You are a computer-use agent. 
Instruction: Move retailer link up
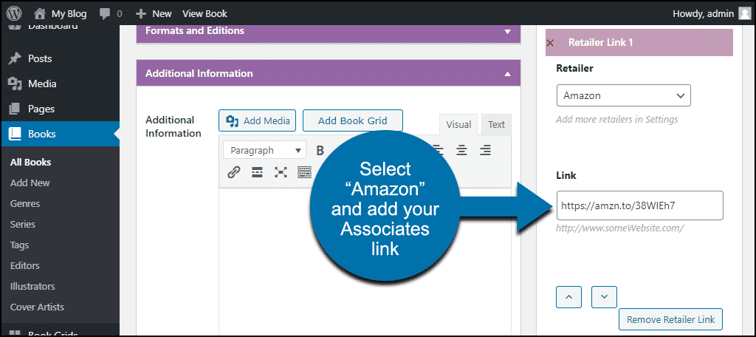click(569, 297)
